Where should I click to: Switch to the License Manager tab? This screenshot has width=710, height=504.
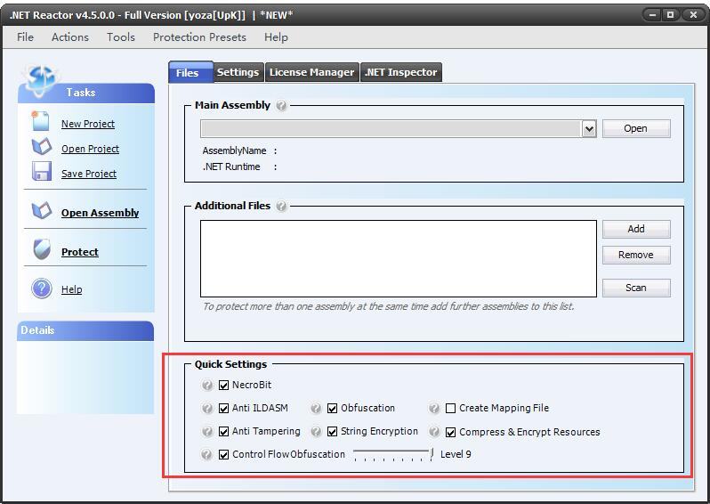312,72
